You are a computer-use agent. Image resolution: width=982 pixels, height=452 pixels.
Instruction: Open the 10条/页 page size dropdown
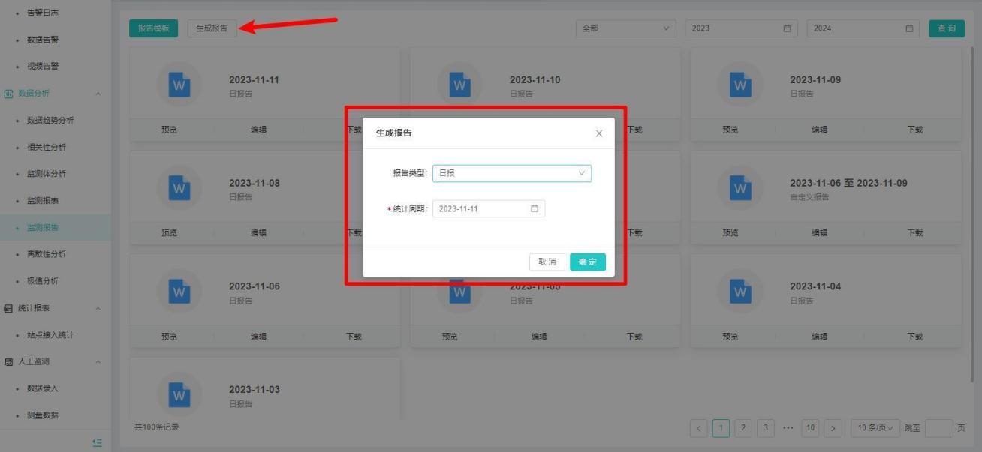[x=875, y=428]
